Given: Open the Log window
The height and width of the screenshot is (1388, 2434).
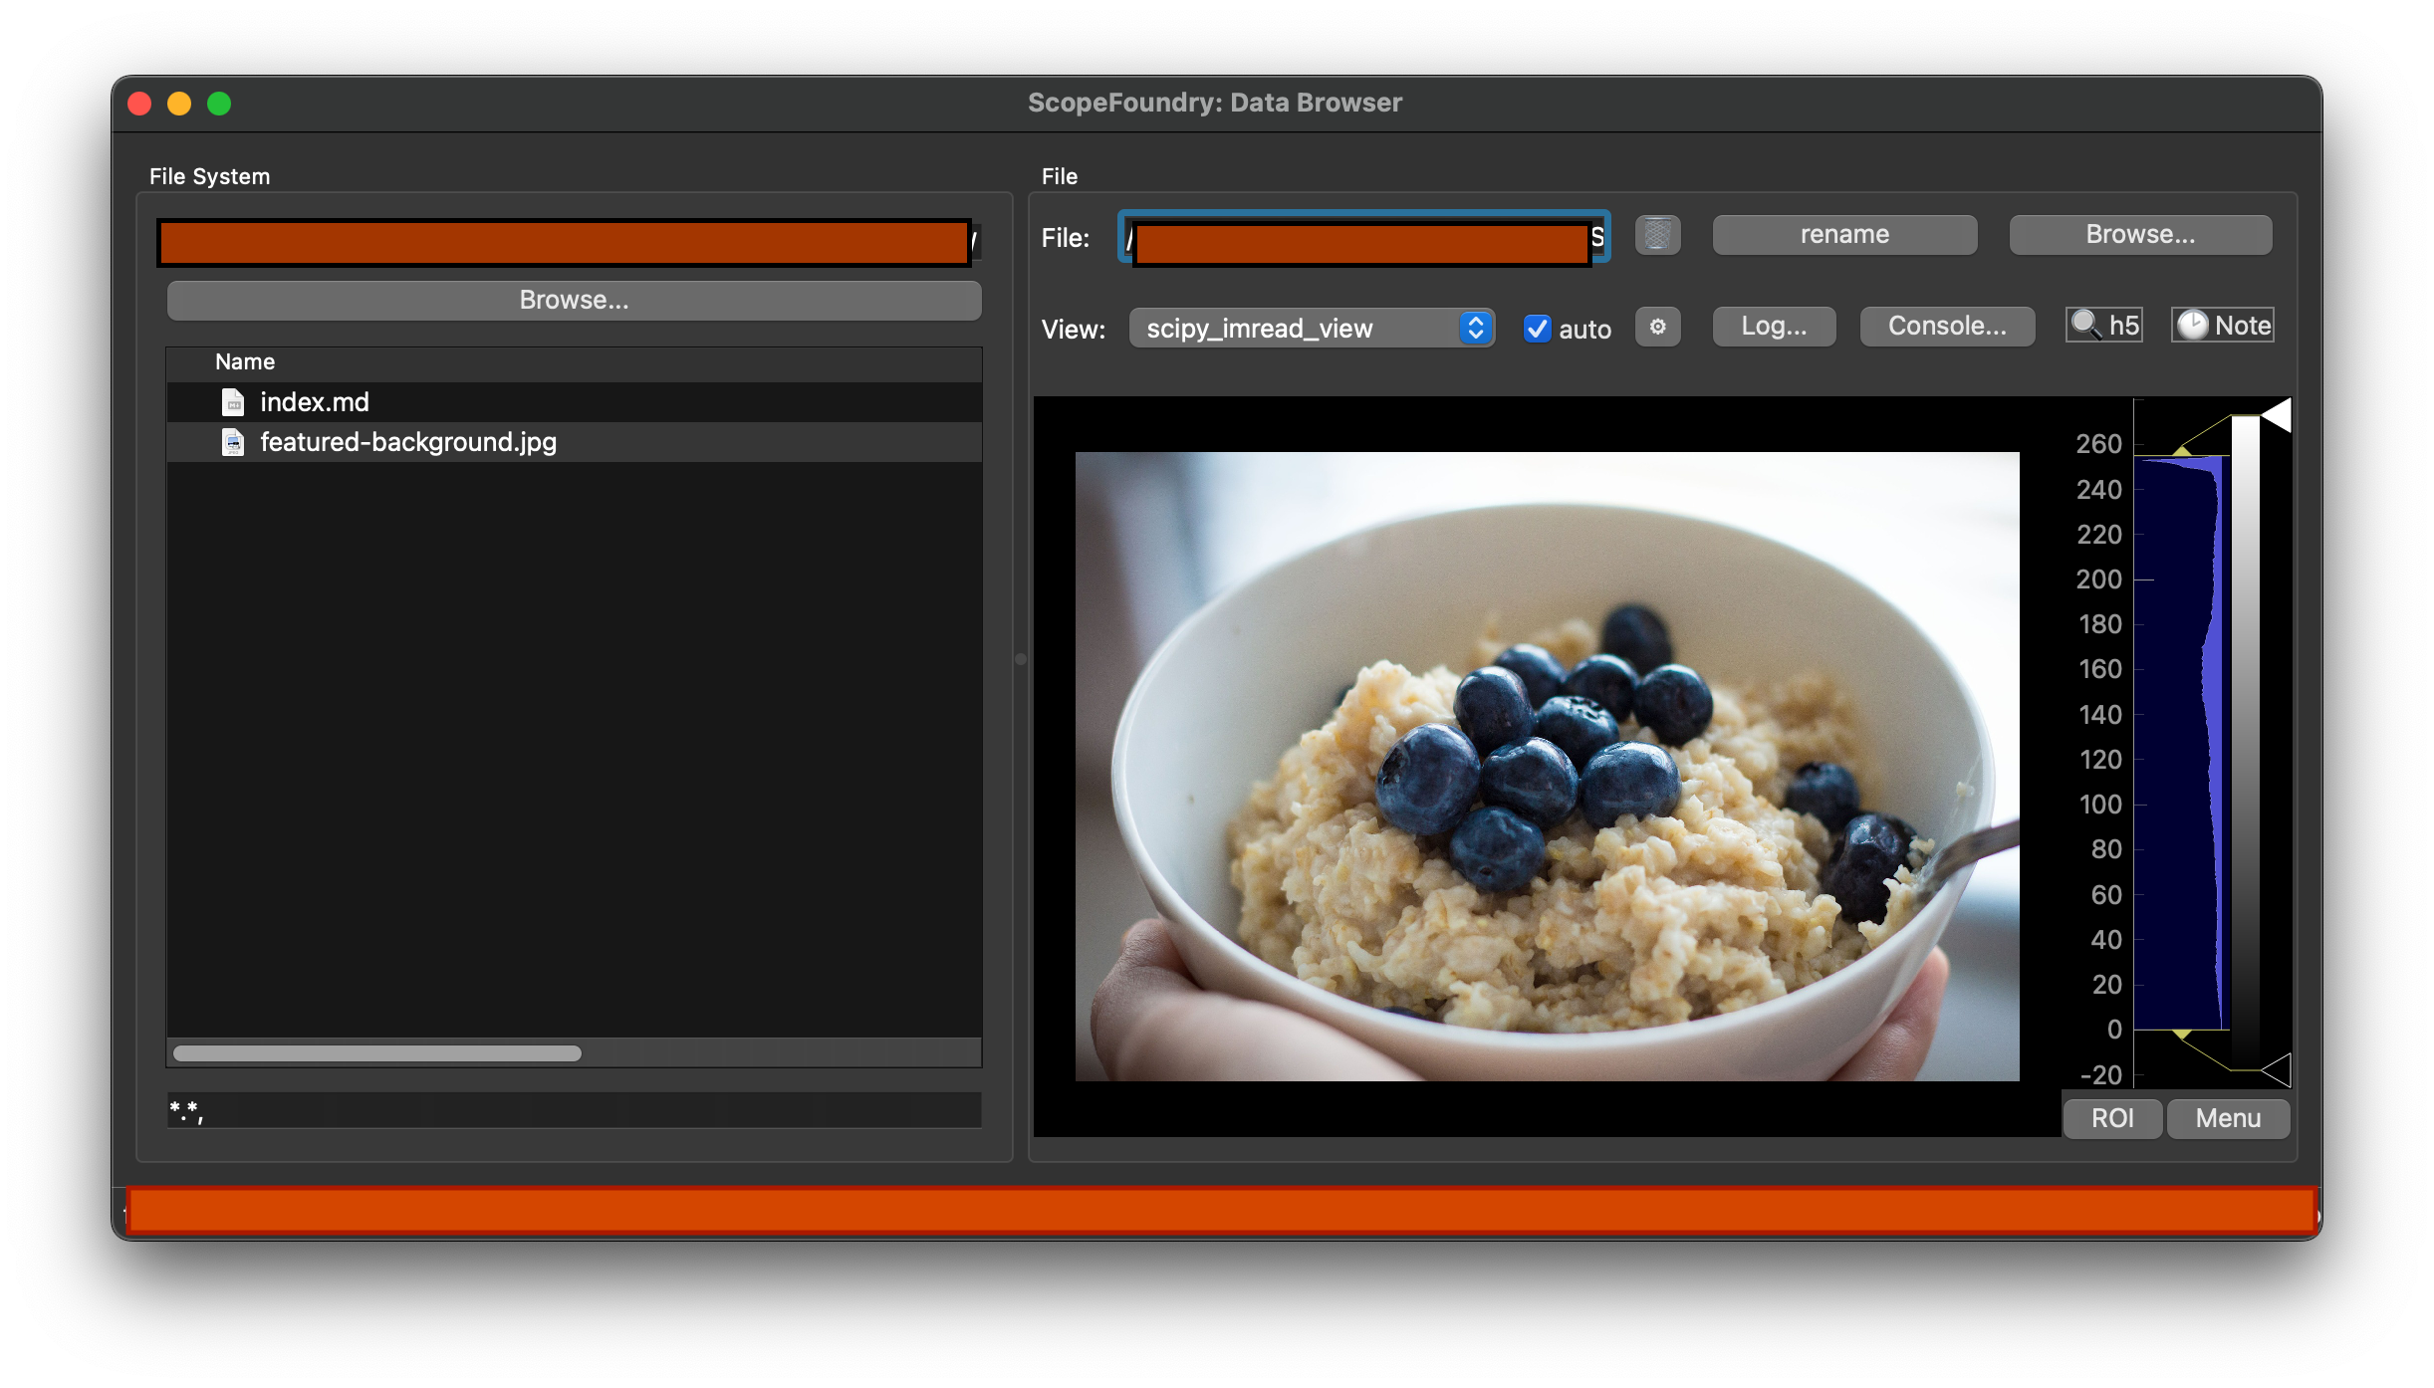Looking at the screenshot, I should pyautogui.click(x=1774, y=327).
